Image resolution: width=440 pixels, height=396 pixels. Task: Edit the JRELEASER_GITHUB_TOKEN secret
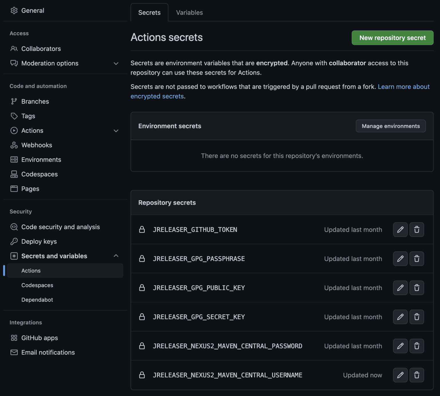400,229
